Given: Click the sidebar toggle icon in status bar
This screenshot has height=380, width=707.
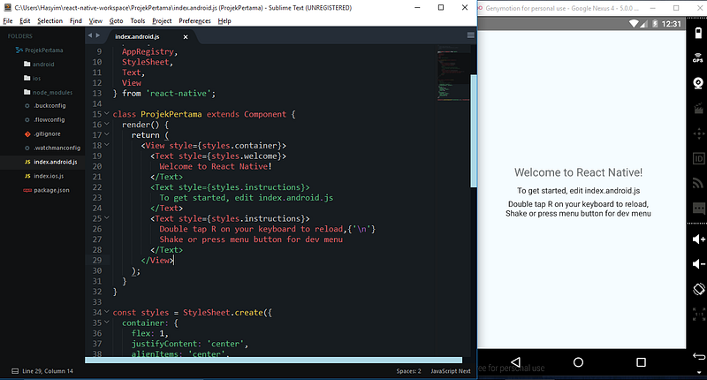Looking at the screenshot, I should coord(15,371).
